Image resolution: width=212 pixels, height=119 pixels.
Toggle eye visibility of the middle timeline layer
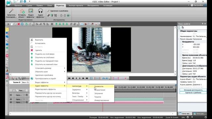(11, 99)
